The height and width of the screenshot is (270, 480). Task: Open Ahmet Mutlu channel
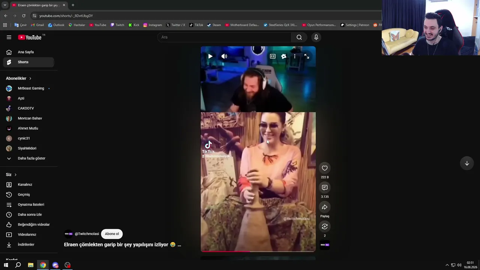point(28,128)
